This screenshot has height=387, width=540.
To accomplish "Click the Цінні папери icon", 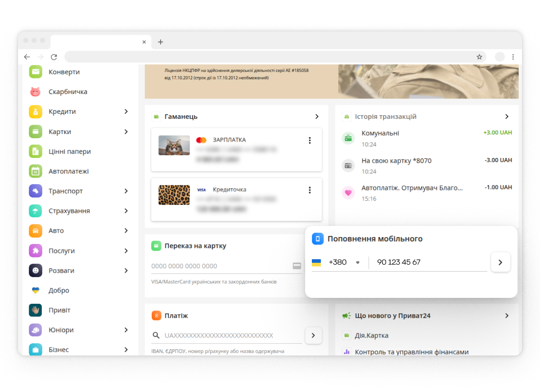I will tap(36, 152).
